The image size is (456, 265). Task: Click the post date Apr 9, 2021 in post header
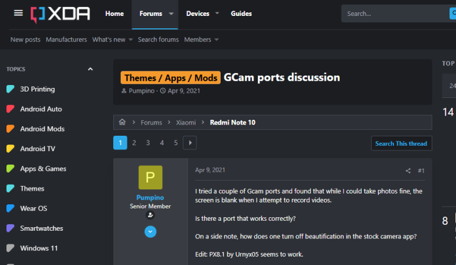tap(210, 170)
